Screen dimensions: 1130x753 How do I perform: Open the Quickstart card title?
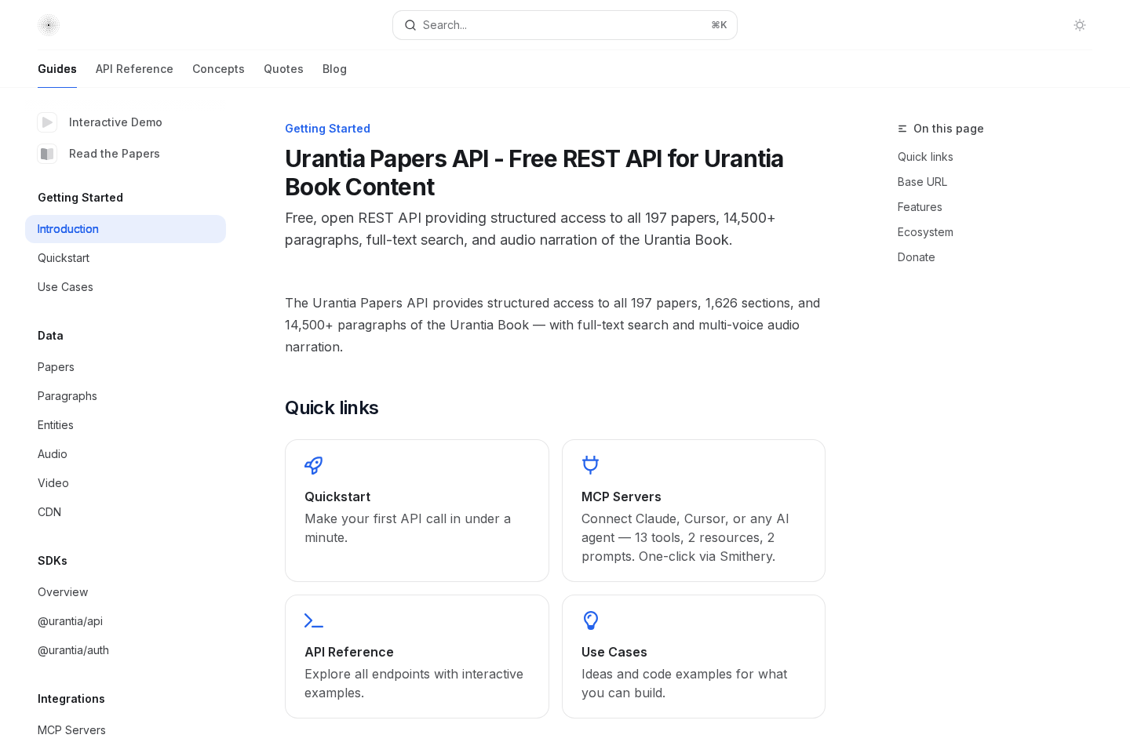pos(337,497)
